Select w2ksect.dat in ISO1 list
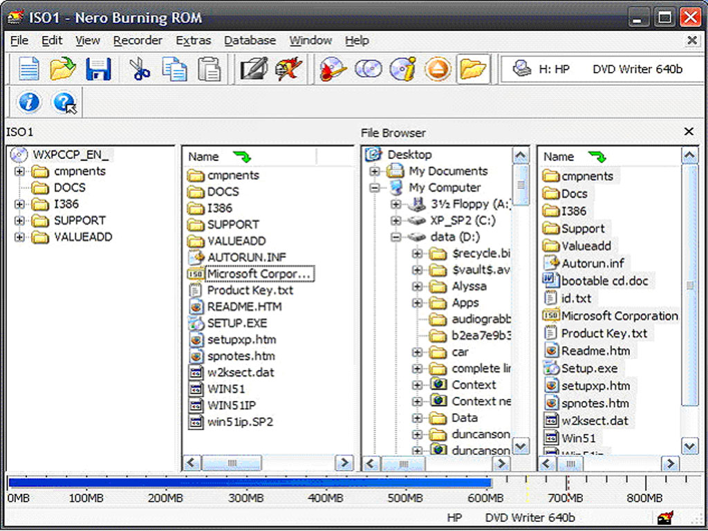Viewport: 708px width, 531px height. tap(240, 373)
